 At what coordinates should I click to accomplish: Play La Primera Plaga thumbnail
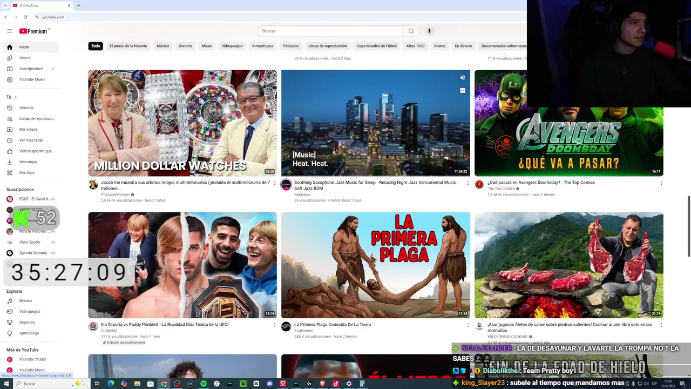tap(376, 265)
